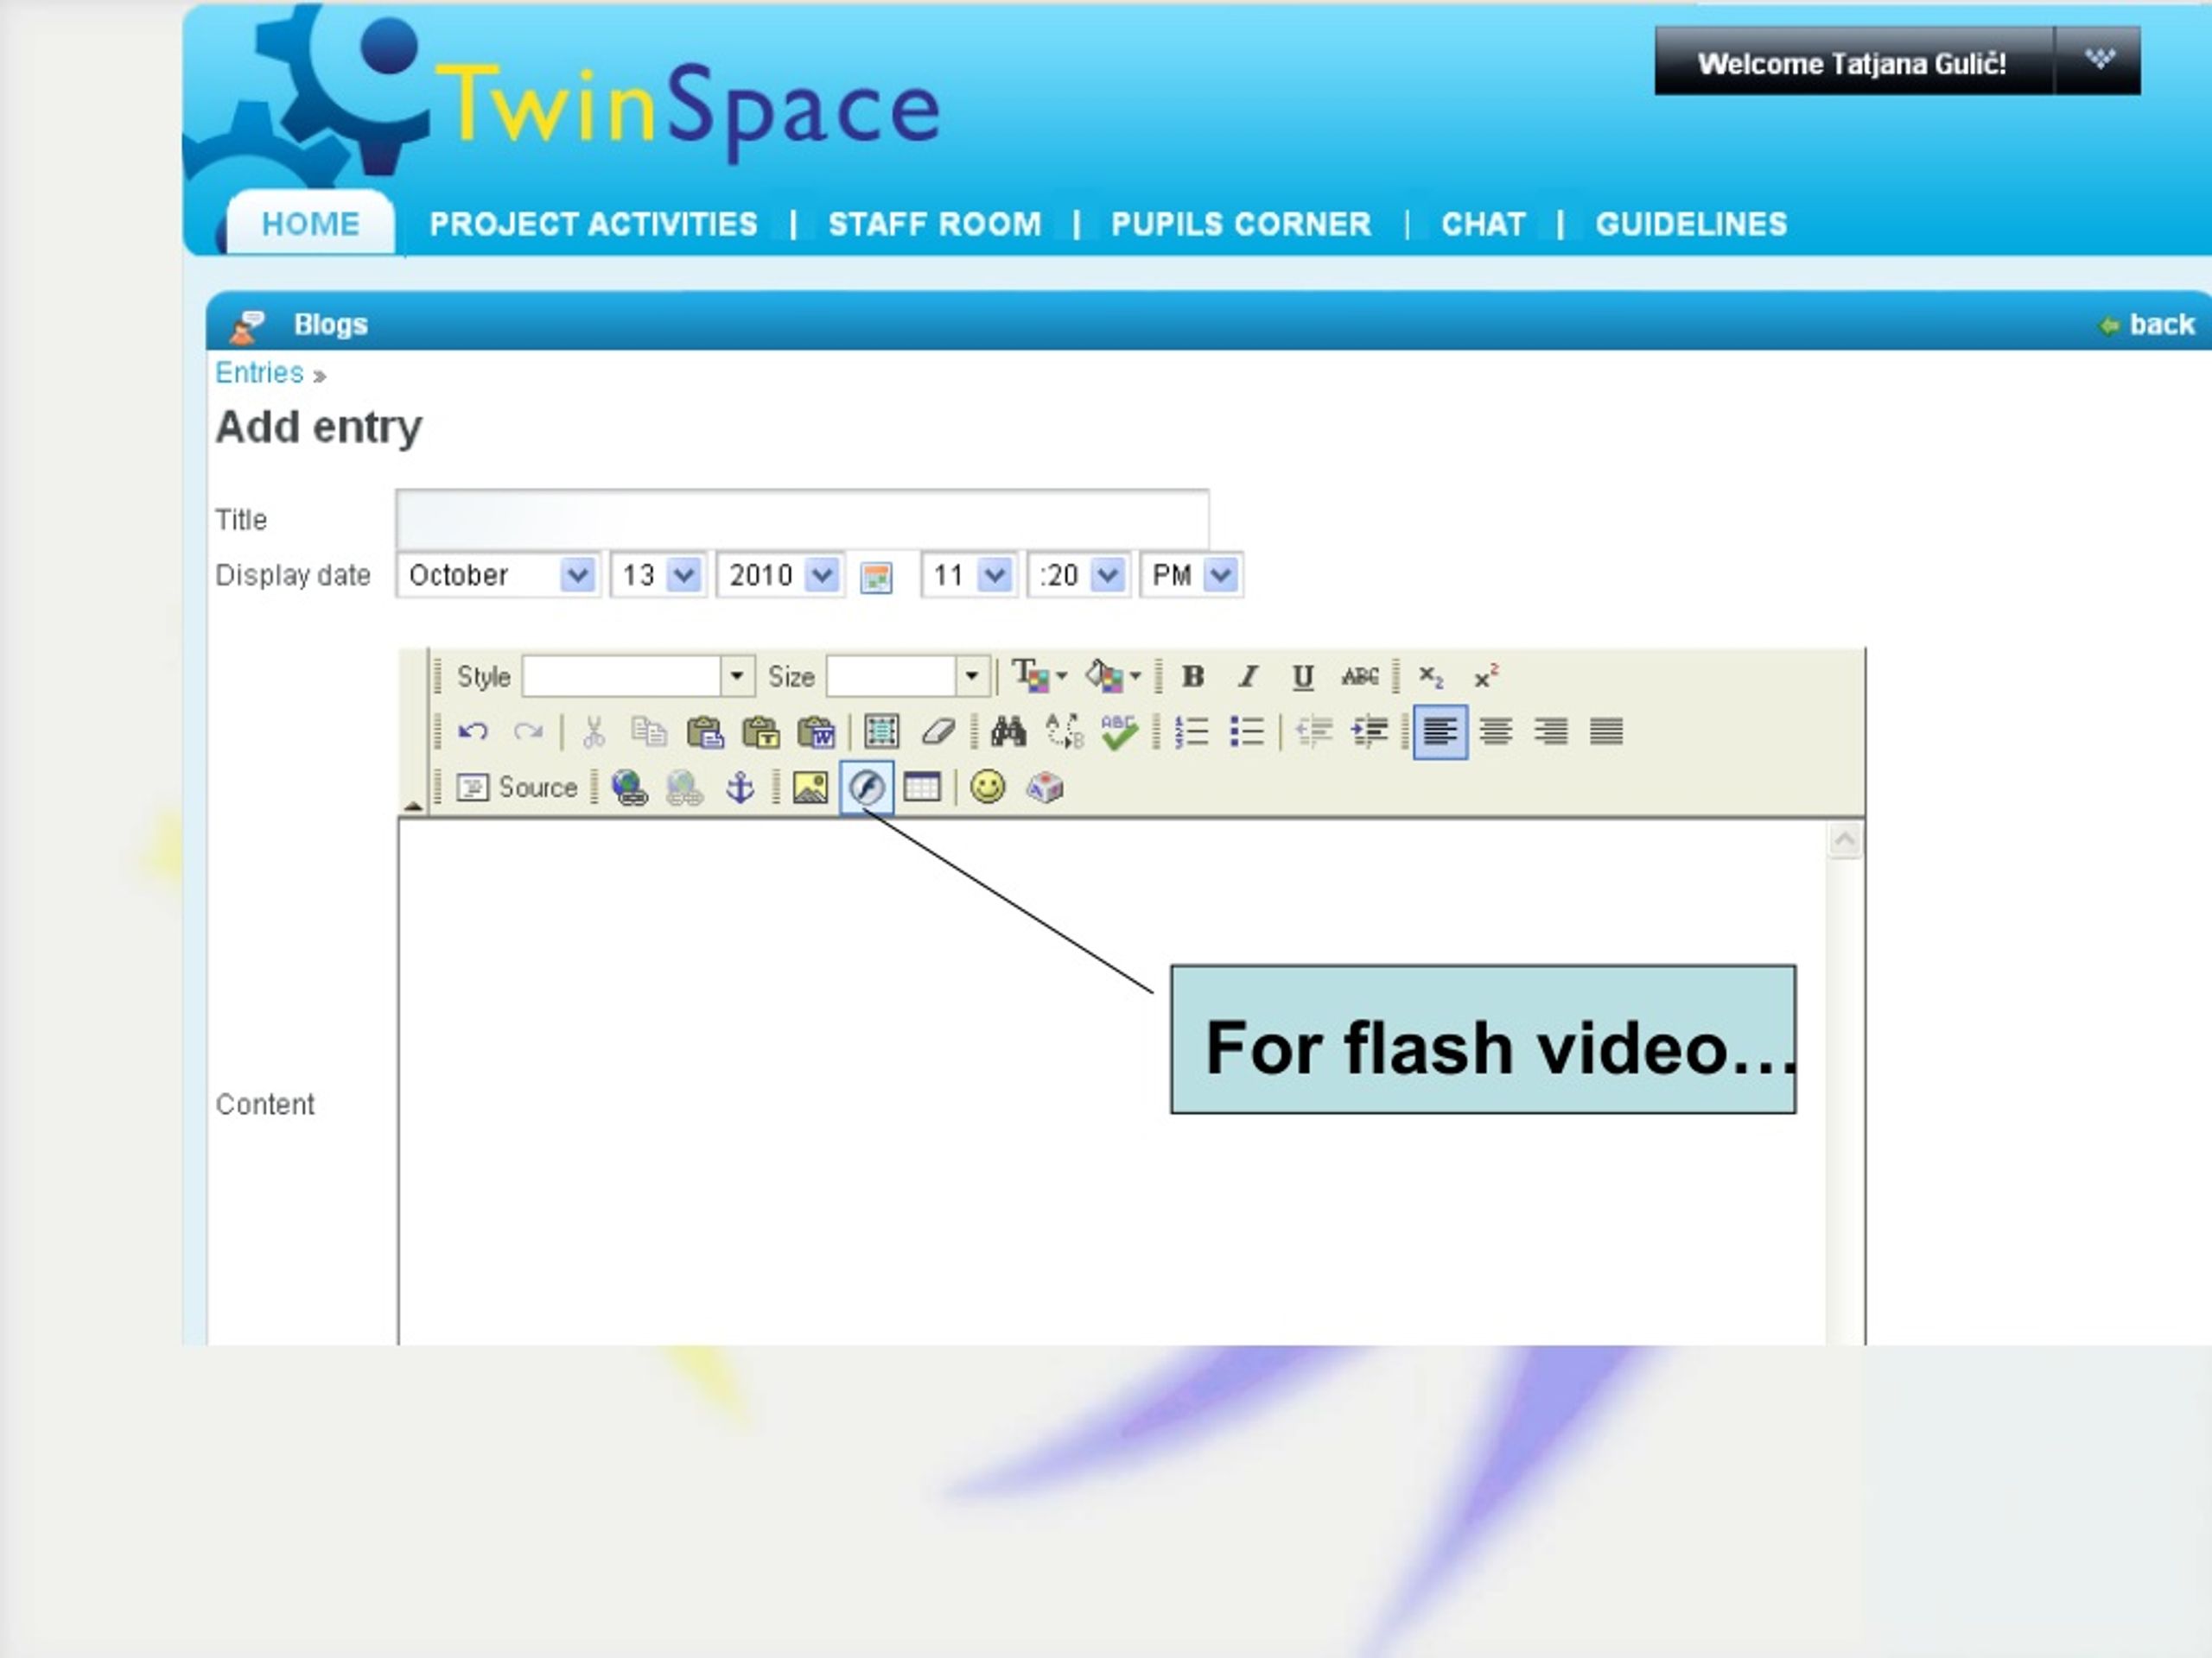
Task: Open the month dropdown showing October
Action: 498,576
